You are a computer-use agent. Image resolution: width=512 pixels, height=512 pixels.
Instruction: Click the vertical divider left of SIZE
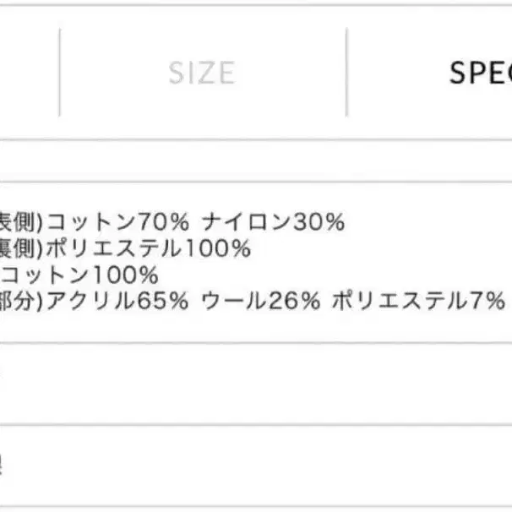click(60, 73)
